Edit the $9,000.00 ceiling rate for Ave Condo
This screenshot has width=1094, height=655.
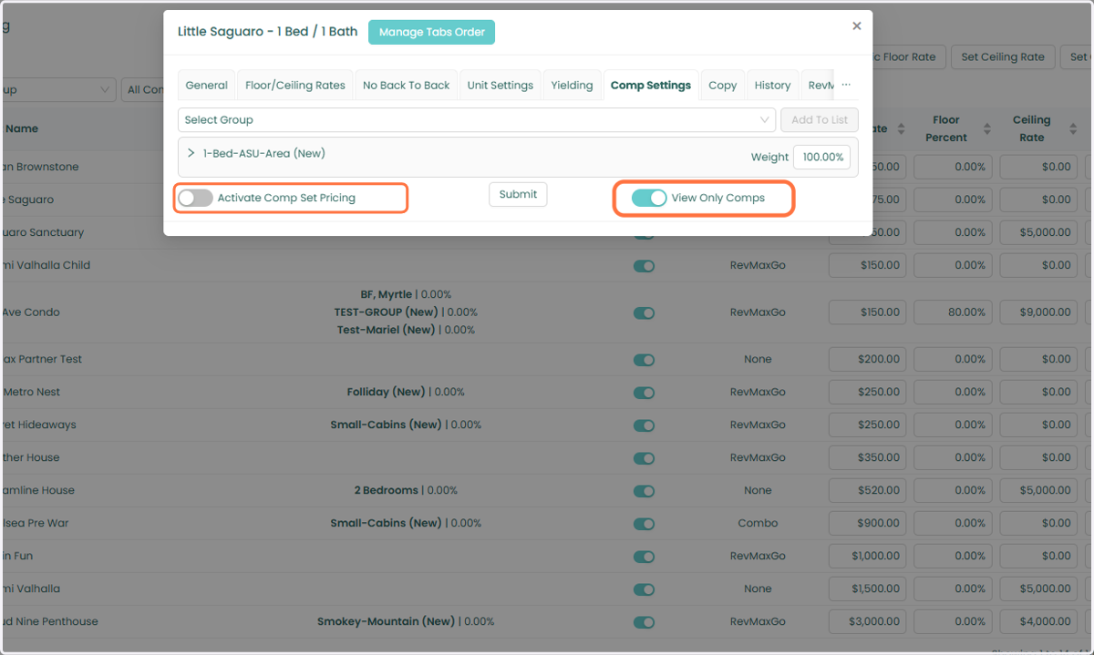tap(1038, 312)
